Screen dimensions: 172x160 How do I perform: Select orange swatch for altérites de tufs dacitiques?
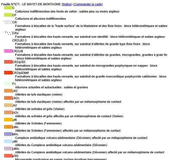click(8, 91)
